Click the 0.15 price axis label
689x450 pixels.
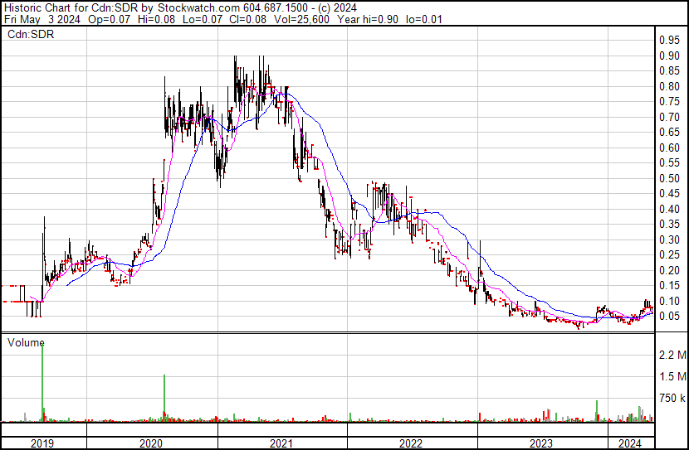tap(669, 286)
